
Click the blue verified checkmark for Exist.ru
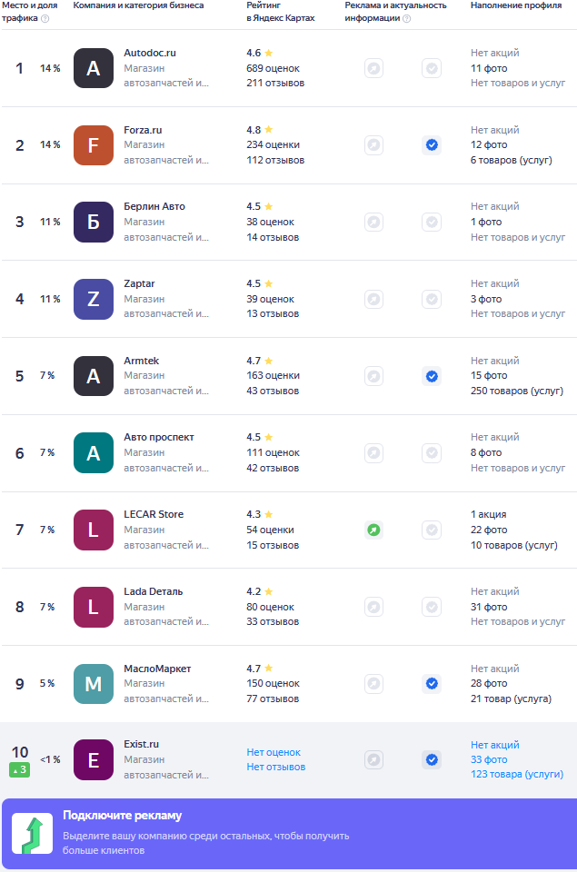(x=432, y=759)
